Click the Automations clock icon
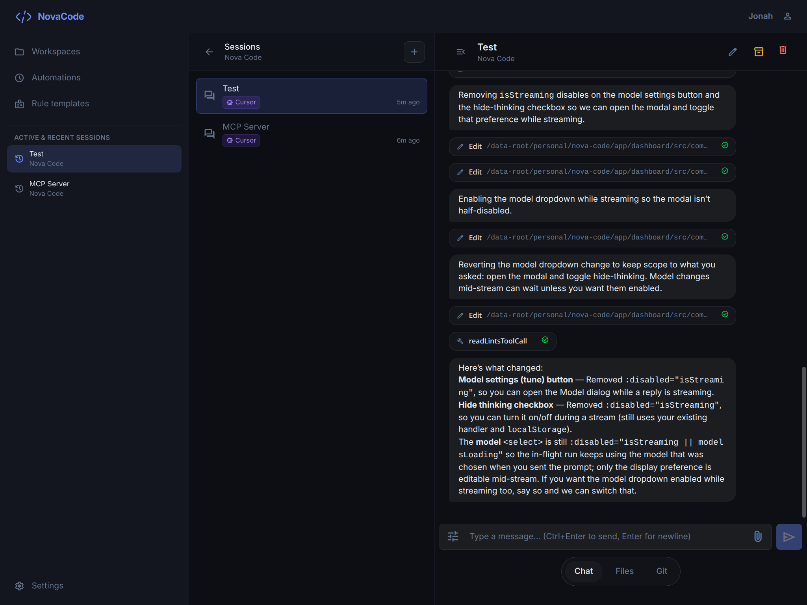Screen dimensions: 807x605 (x=19, y=78)
